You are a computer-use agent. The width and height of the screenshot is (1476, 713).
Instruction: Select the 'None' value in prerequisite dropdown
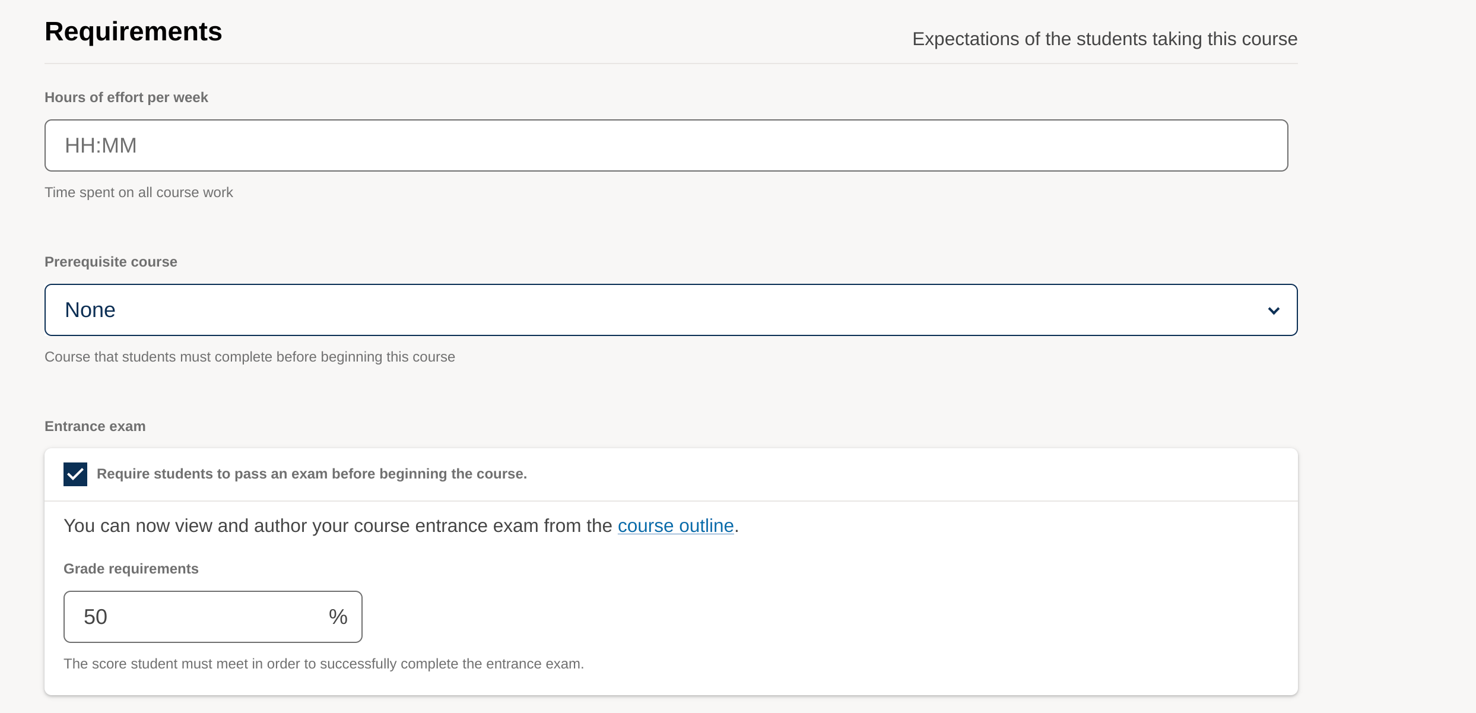click(90, 310)
